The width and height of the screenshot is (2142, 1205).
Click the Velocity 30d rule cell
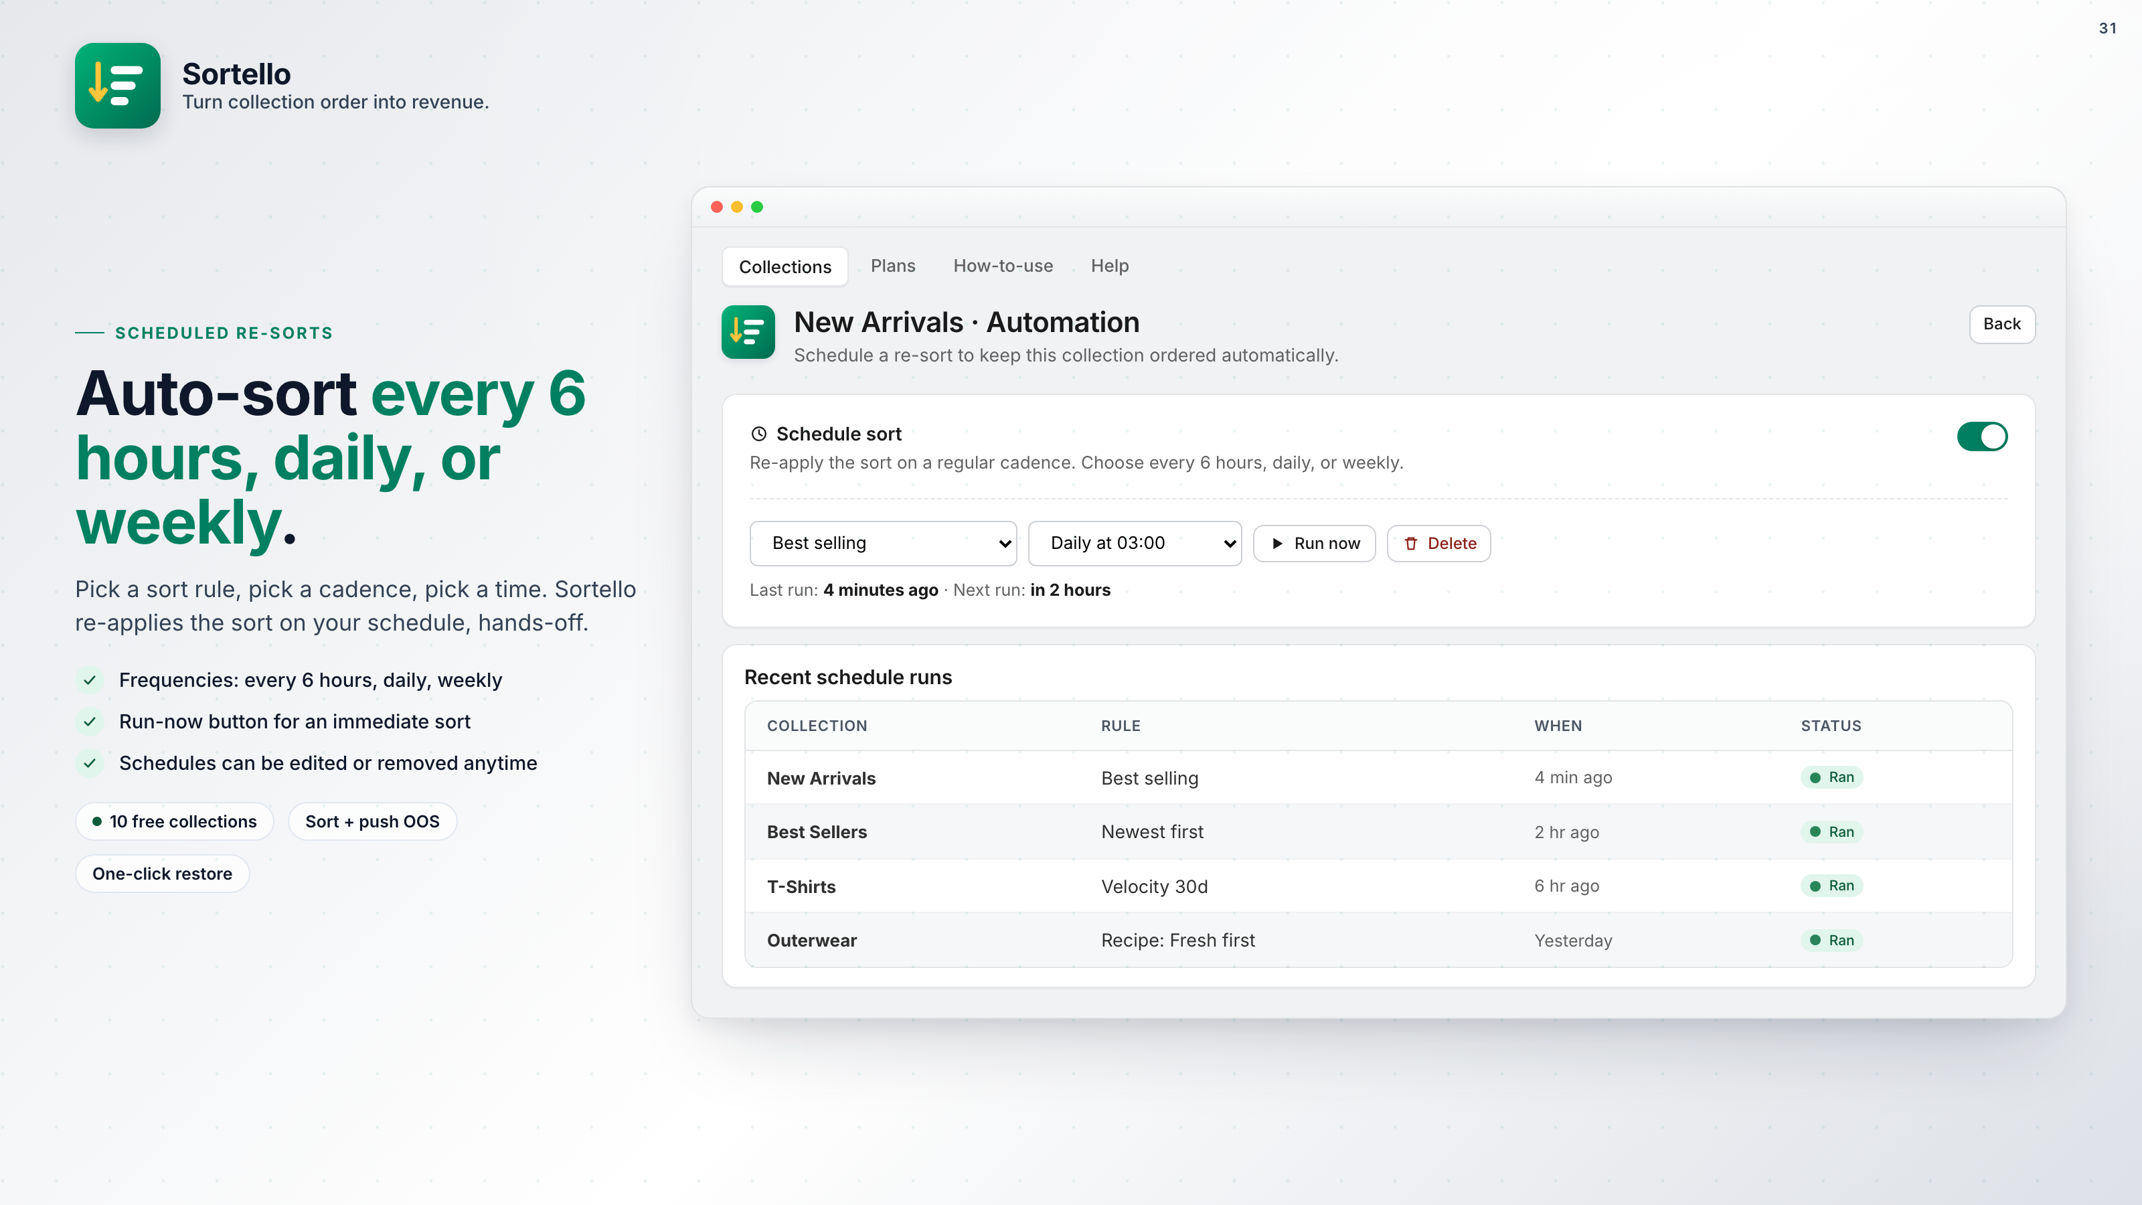tap(1154, 886)
